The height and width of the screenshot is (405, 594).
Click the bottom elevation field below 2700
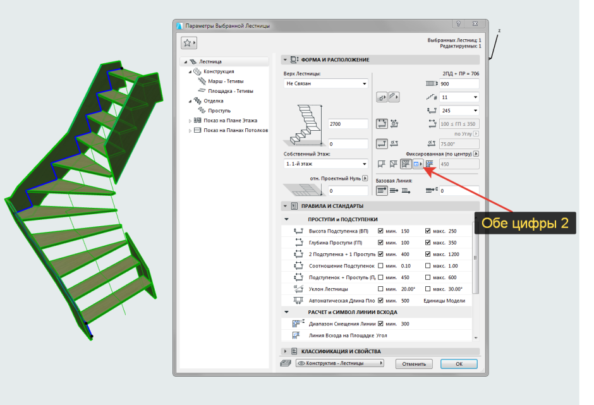coord(348,144)
